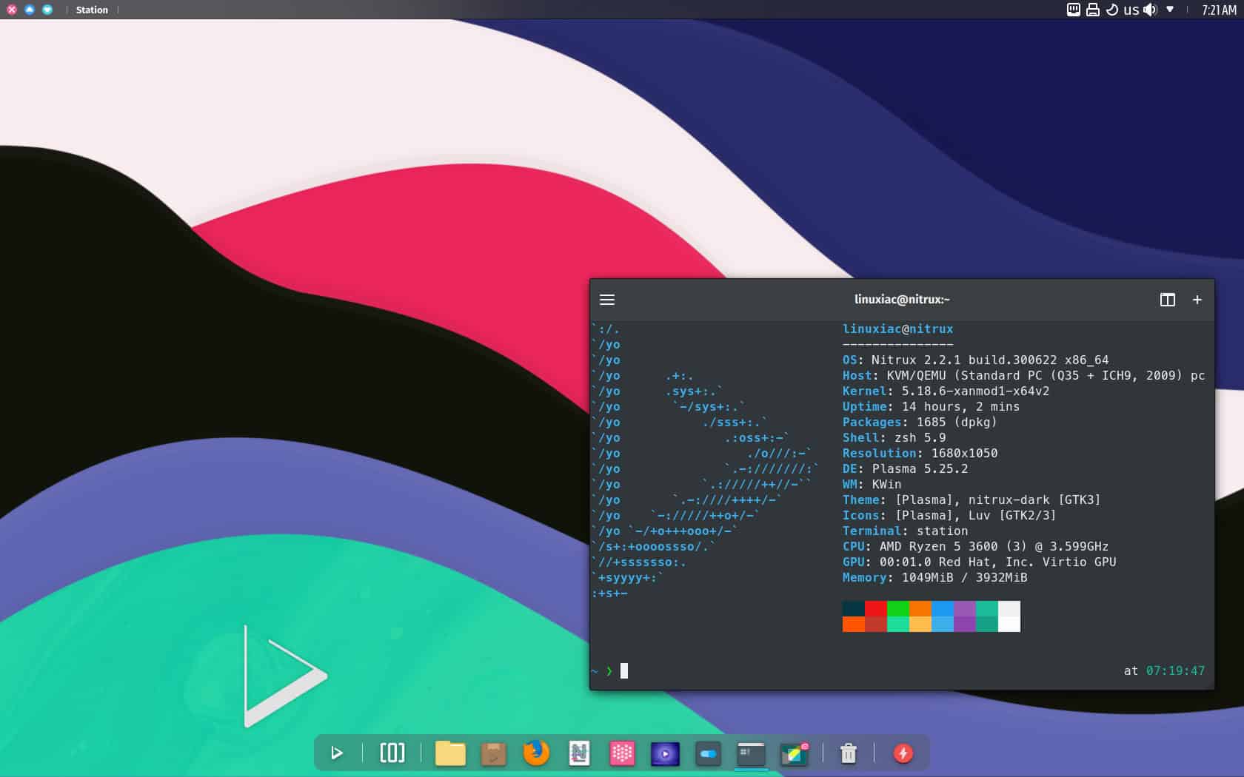1244x777 pixels.
Task: Open the file manager from the dock
Action: (449, 753)
